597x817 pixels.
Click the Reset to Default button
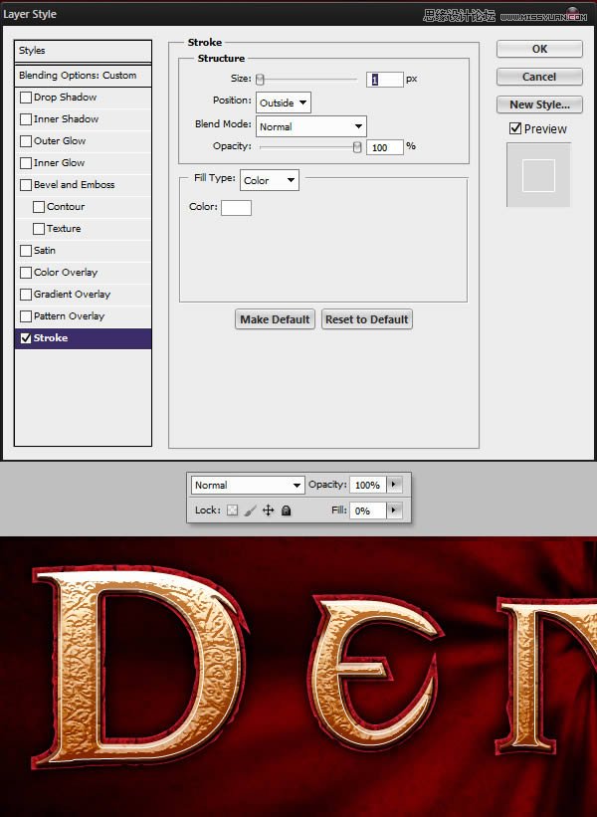pyautogui.click(x=367, y=319)
